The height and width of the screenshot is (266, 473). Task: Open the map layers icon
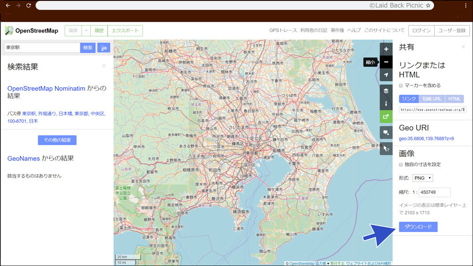[386, 91]
